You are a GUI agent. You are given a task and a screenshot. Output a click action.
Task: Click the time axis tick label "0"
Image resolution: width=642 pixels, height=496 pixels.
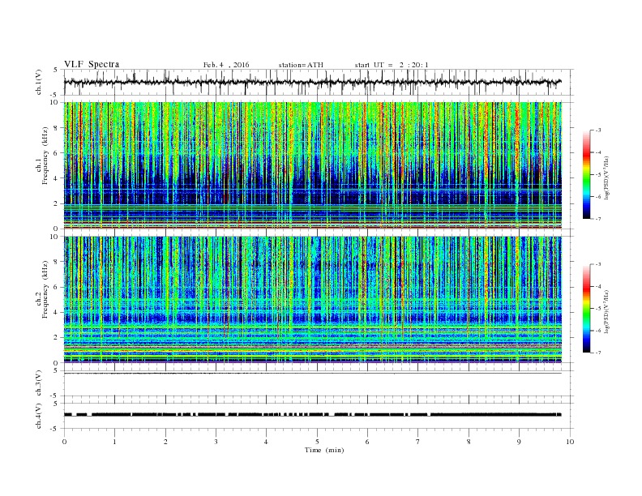point(64,442)
